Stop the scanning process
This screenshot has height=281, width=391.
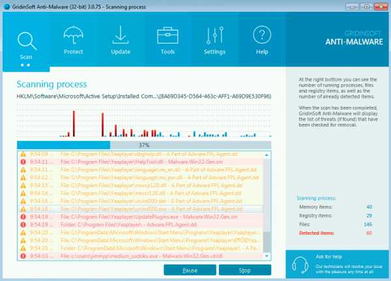point(245,271)
